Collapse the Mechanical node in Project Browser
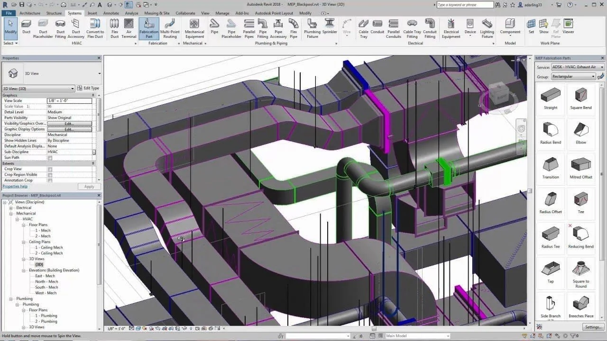Viewport: 607px width, 341px height. (x=11, y=214)
